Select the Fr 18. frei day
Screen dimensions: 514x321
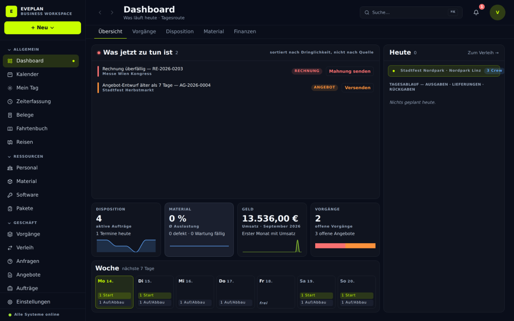276,292
